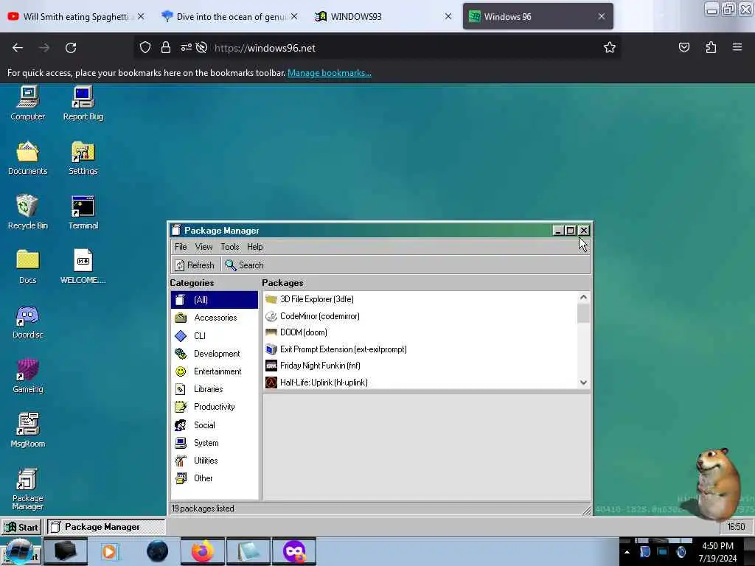Open the WELCOME markdown file icon

pyautogui.click(x=83, y=267)
